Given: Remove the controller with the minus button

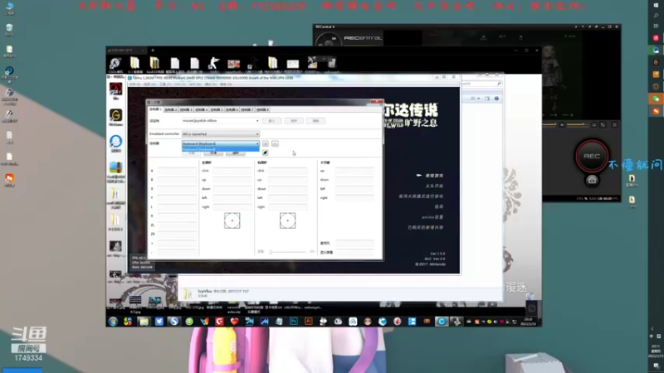Looking at the screenshot, I should tap(275, 143).
